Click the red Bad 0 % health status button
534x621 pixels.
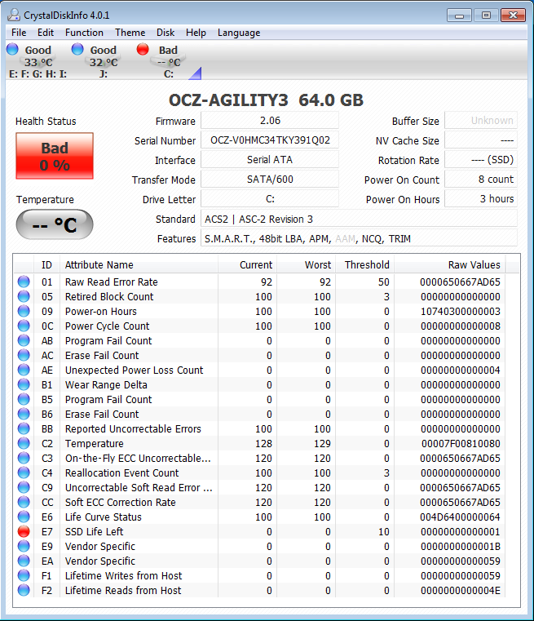[x=55, y=156]
